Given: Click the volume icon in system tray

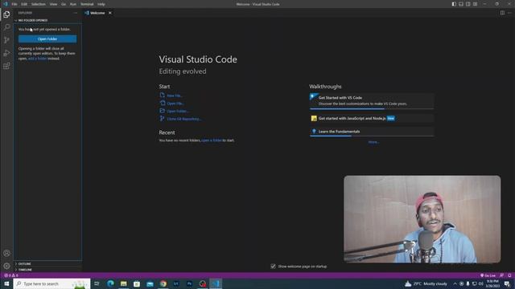Looking at the screenshot, I should [481, 283].
